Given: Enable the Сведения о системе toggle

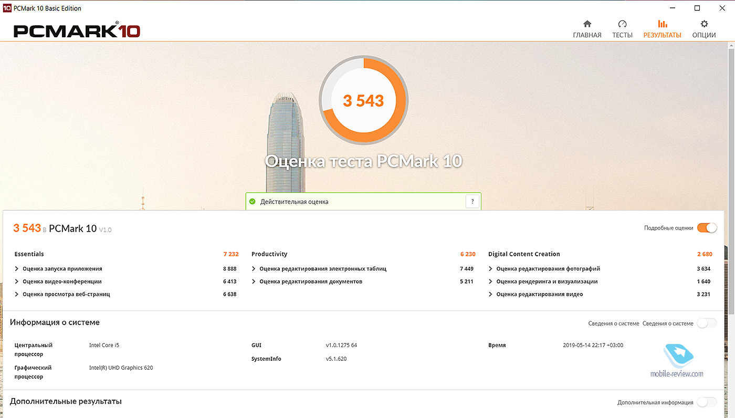Looking at the screenshot, I should point(707,323).
